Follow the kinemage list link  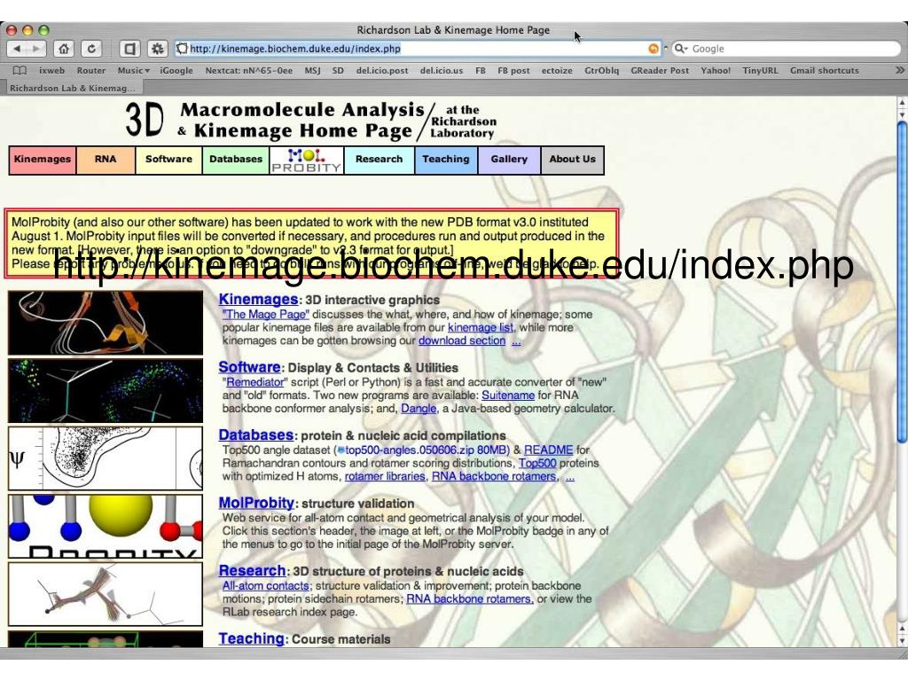(481, 328)
